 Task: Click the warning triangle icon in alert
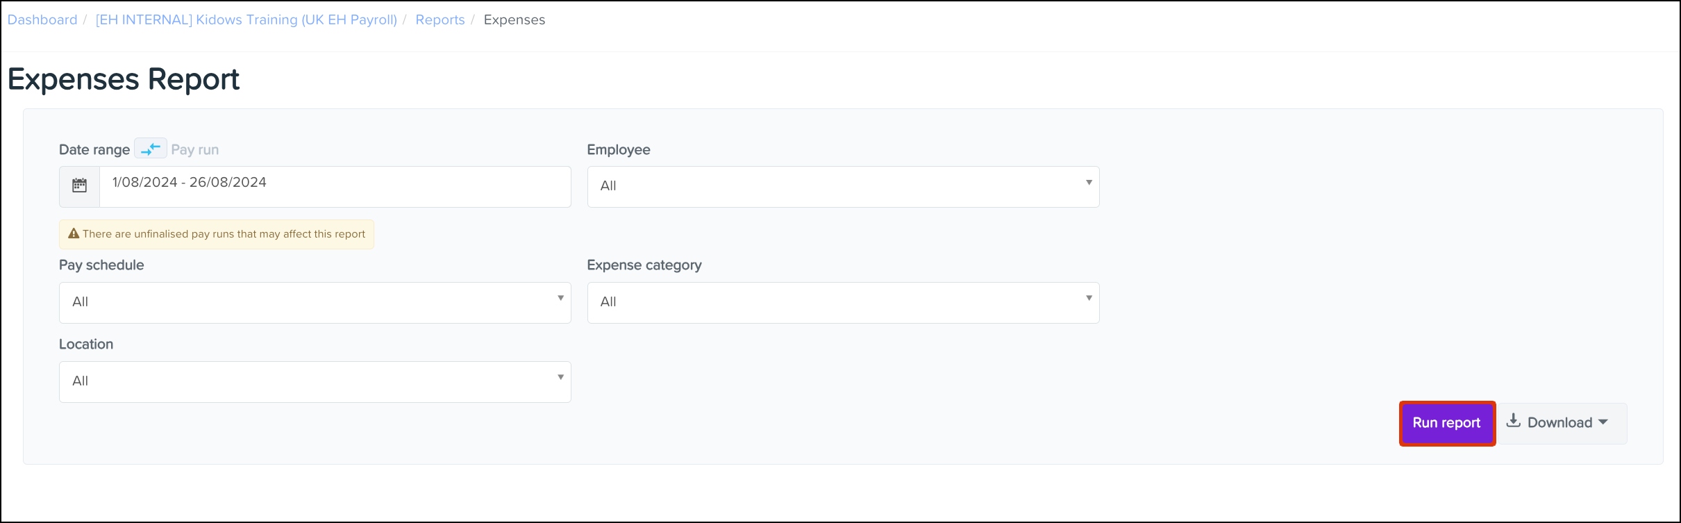[74, 233]
